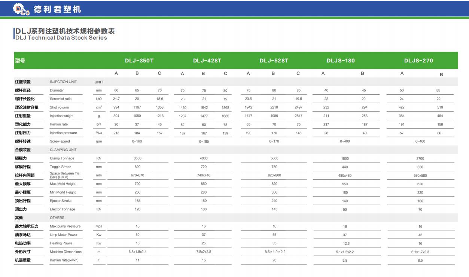Click the tie bar spacing 820x800
The height and width of the screenshot is (277, 469).
pos(274,175)
